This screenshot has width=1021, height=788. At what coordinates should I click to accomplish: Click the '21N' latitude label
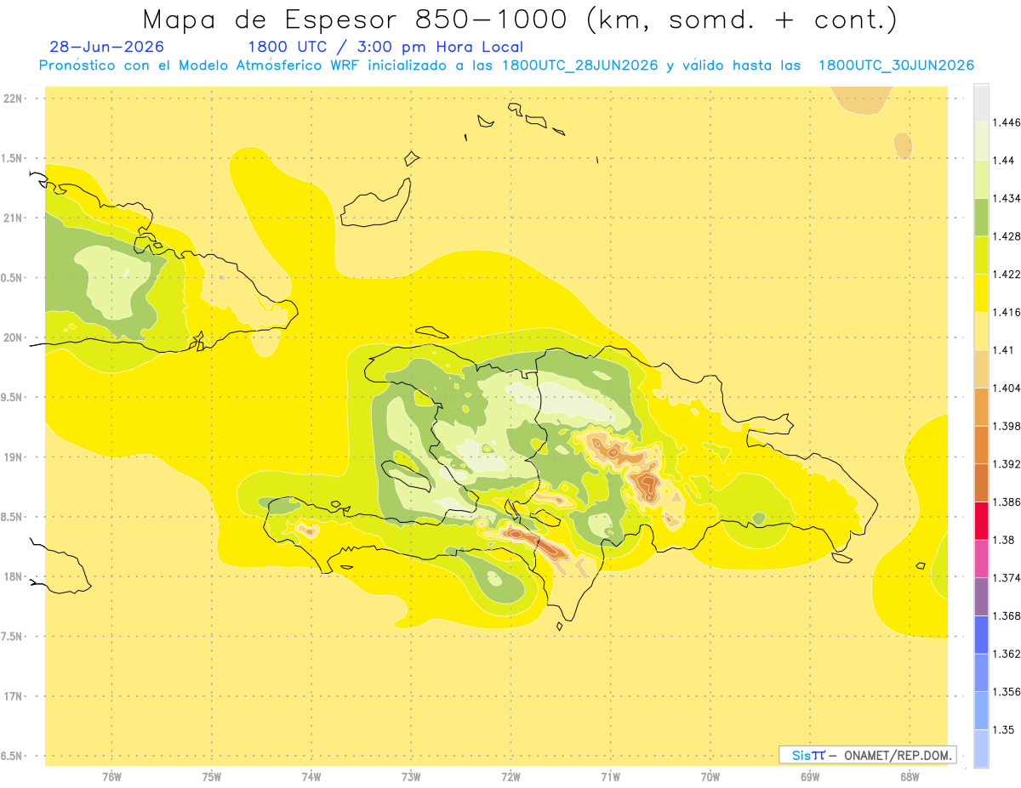[x=14, y=218]
